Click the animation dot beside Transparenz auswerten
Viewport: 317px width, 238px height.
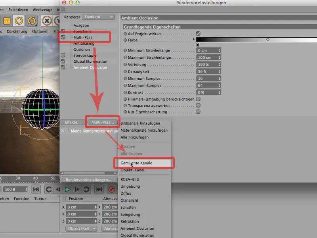[125, 106]
